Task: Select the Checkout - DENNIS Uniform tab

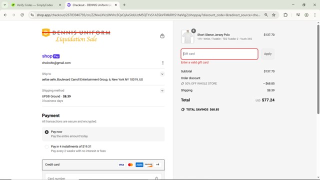Action: (92, 5)
